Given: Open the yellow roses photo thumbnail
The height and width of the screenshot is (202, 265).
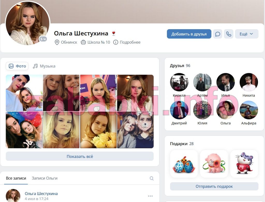Looking at the screenshot, I should click(x=98, y=130).
